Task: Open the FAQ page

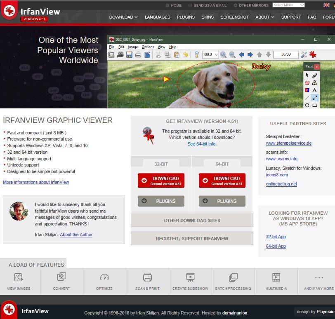Action: point(312,17)
